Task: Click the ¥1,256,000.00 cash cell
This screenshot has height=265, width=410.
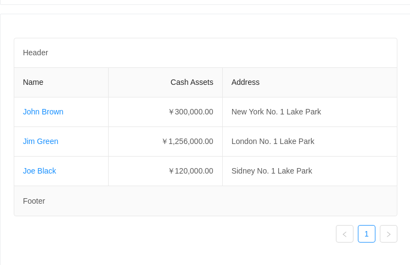Action: point(166,141)
